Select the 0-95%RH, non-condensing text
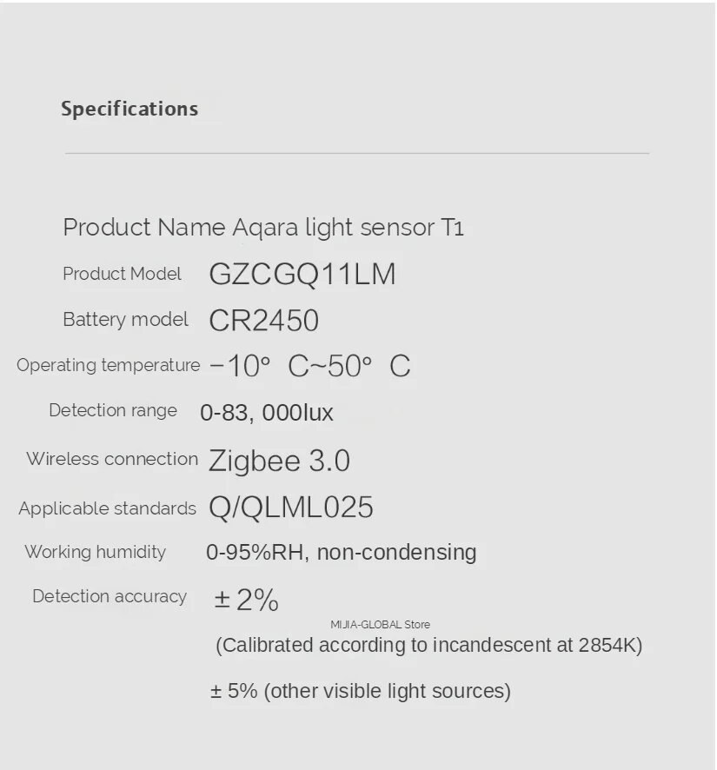This screenshot has height=770, width=717. coord(342,552)
